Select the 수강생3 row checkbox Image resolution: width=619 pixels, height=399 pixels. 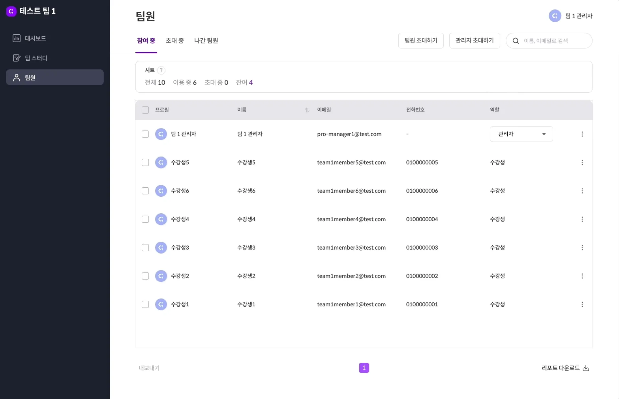click(x=145, y=248)
